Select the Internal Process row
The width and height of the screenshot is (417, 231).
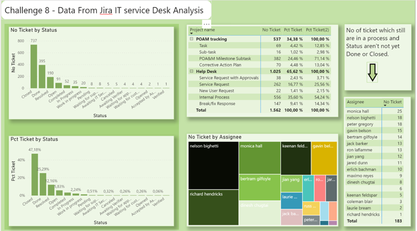tap(259, 97)
